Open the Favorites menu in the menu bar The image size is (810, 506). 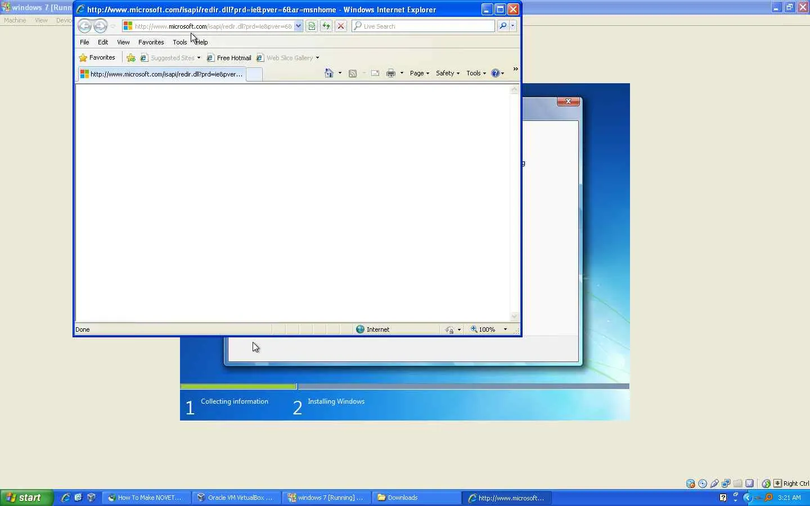coord(151,42)
